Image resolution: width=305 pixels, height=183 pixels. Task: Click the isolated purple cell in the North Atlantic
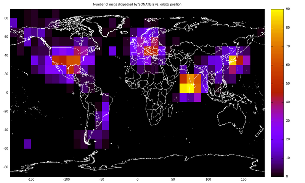point(112,51)
